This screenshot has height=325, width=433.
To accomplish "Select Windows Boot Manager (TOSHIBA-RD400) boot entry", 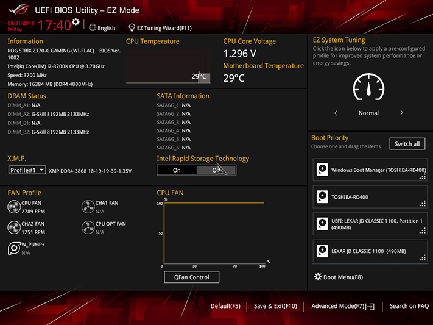I will coord(370,170).
